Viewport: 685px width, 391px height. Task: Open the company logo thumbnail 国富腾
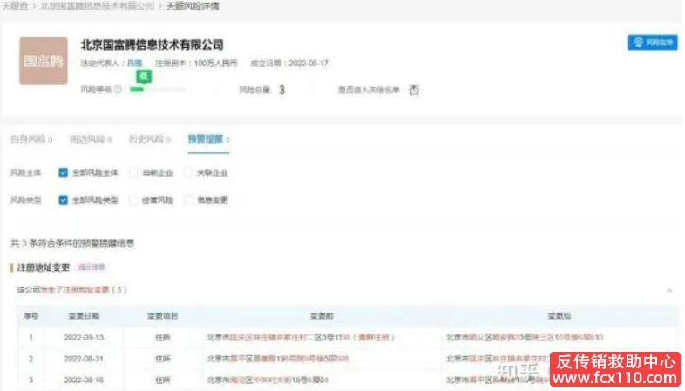(44, 61)
